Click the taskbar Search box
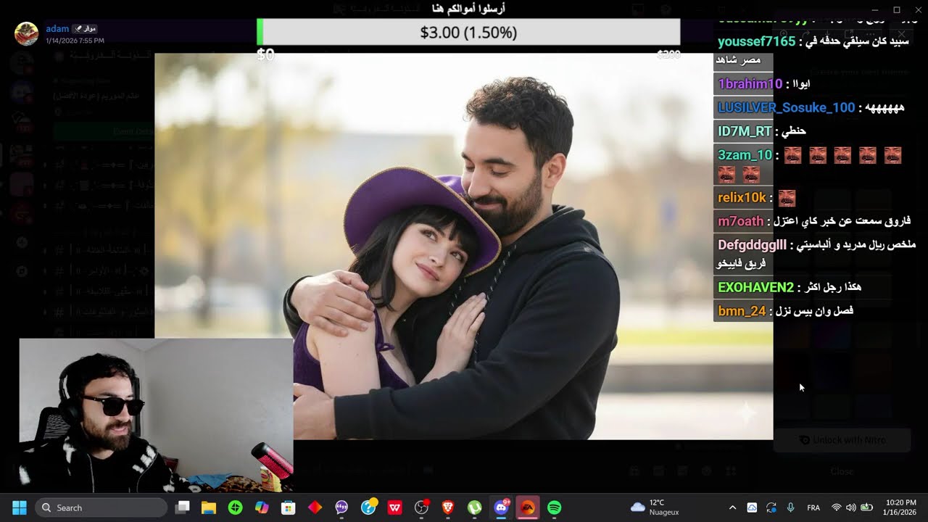 (100, 507)
